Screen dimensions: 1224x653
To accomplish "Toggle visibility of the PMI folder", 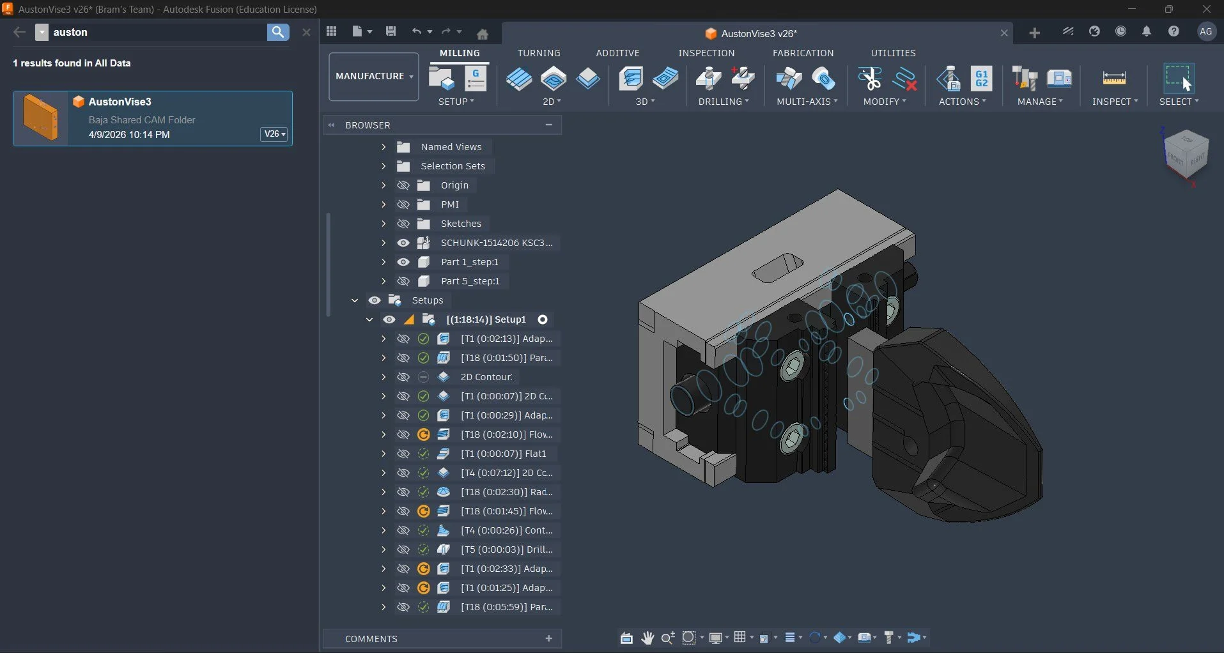I will [403, 204].
